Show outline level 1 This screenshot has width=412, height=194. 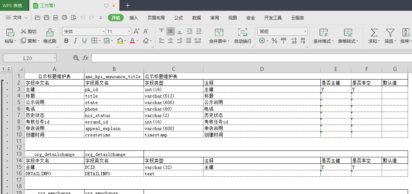pos(3,69)
